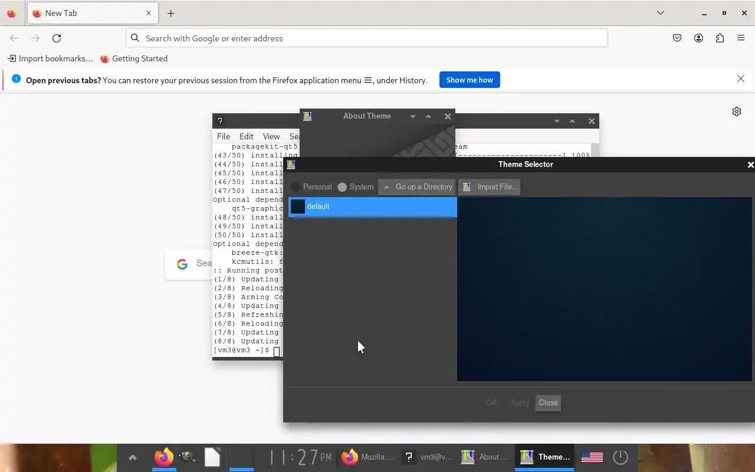Click up chevron in terminal titlebar
The image size is (755, 472).
[572, 121]
